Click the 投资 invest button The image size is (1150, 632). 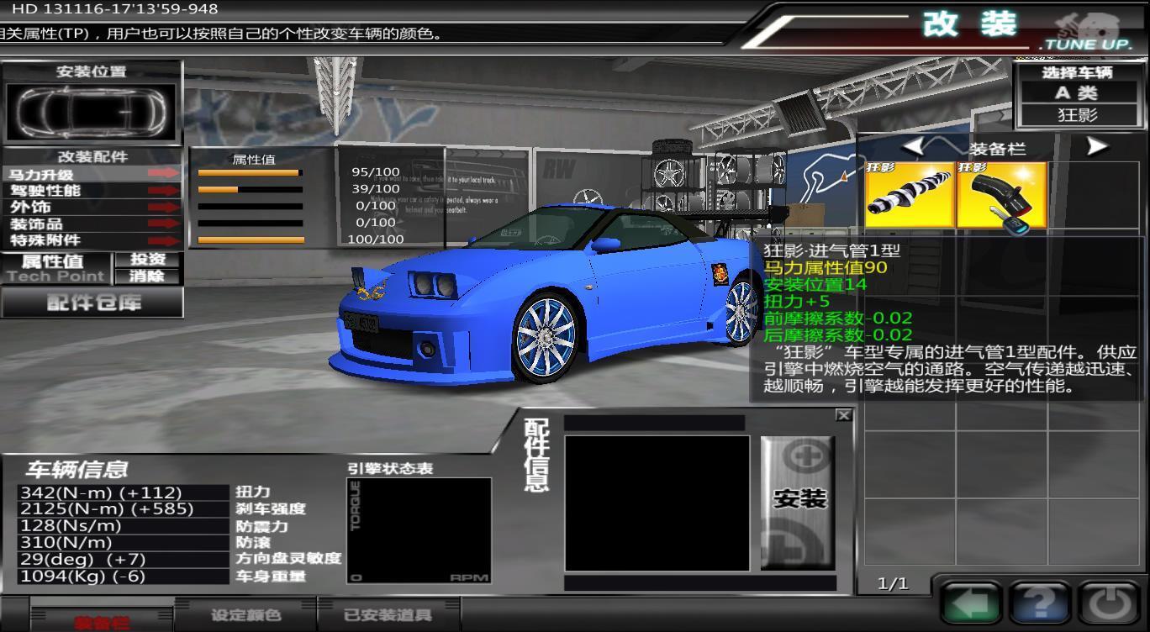coord(148,260)
